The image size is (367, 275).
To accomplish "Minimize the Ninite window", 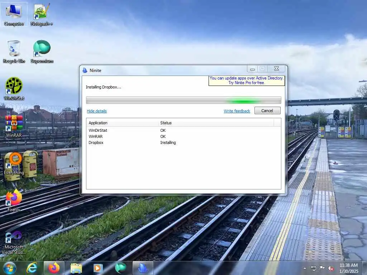I will click(252, 69).
